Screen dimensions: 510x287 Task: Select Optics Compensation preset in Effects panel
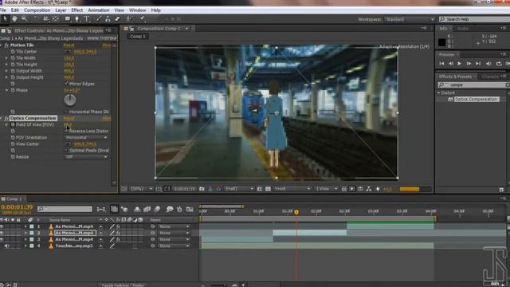[476, 99]
